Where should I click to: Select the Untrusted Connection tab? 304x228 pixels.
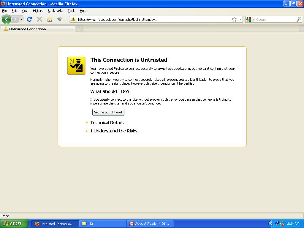(38, 29)
